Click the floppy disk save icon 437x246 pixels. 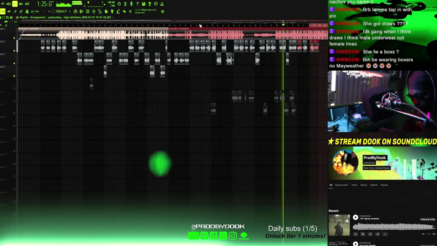tap(144, 4)
